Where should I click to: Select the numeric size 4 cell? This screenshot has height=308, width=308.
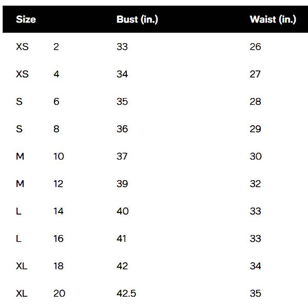[x=56, y=74]
